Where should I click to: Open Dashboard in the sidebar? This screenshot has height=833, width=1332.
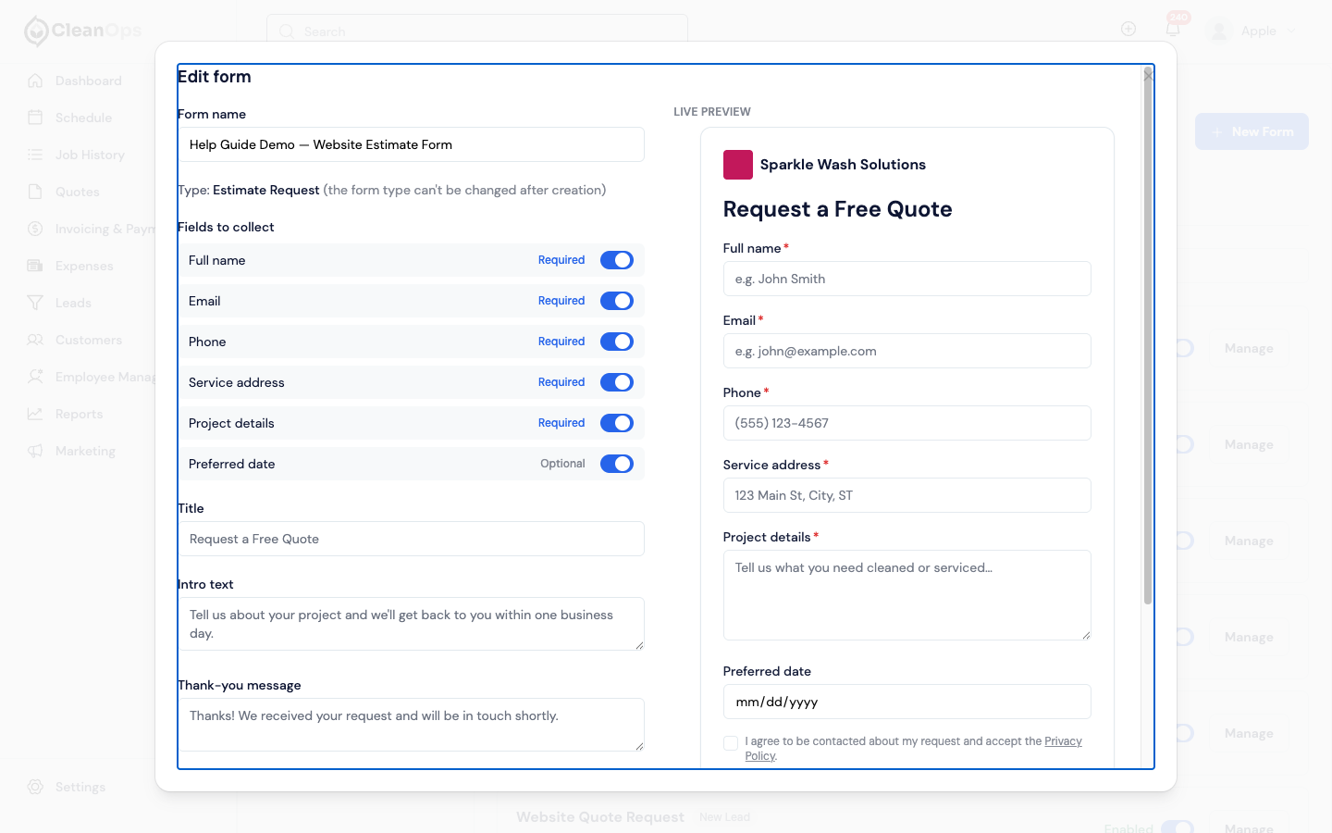pyautogui.click(x=89, y=81)
